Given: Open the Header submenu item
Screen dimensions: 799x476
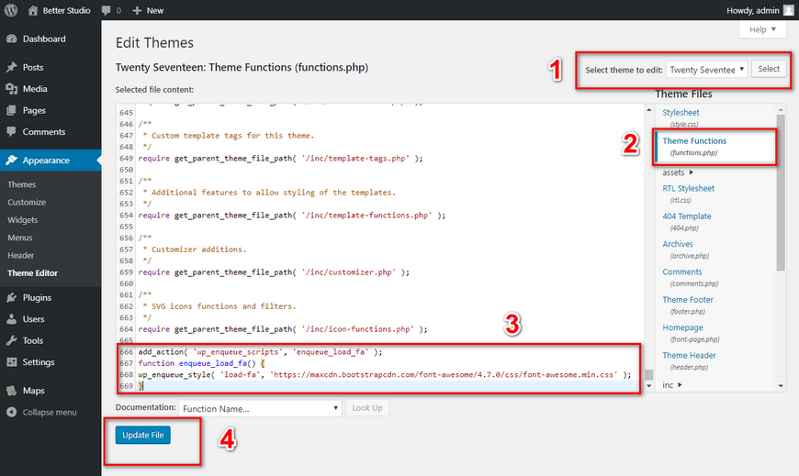Looking at the screenshot, I should point(21,256).
